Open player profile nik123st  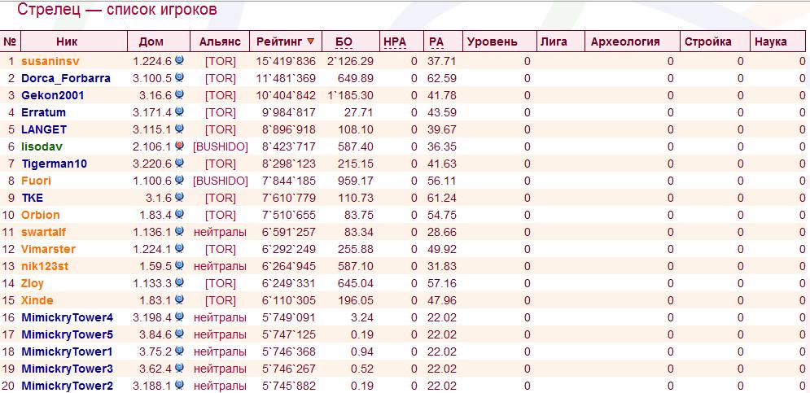[46, 266]
